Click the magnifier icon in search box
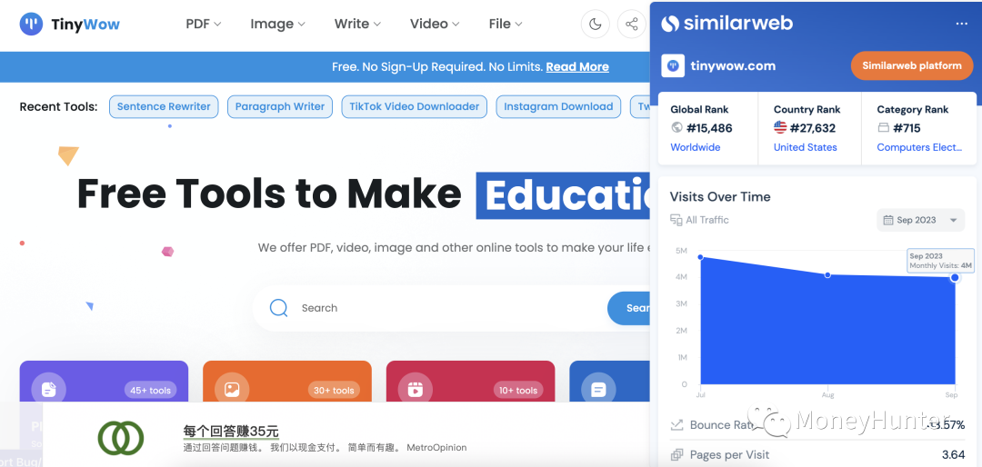 (x=278, y=307)
